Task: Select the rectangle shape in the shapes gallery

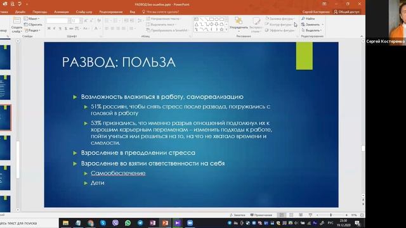Action: click(211, 19)
